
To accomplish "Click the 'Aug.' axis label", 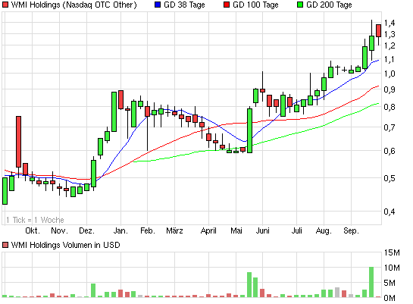I will tap(324, 230).
